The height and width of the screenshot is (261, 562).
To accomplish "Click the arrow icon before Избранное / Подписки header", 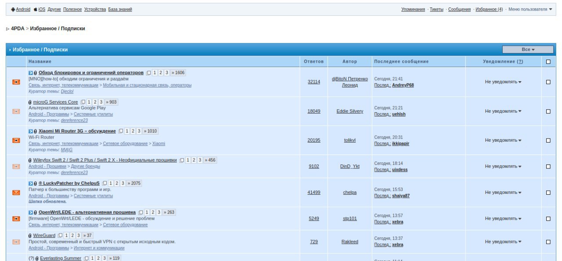I will 10,50.
